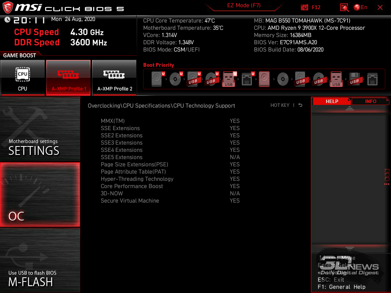Change language via the En globe icon
Screen dimensions: 391x293
pos(360,8)
